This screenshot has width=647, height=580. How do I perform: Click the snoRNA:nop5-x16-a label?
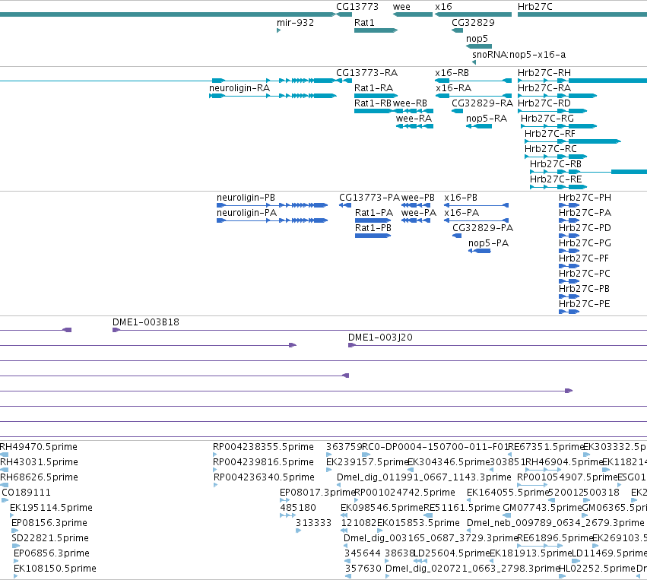click(x=519, y=55)
